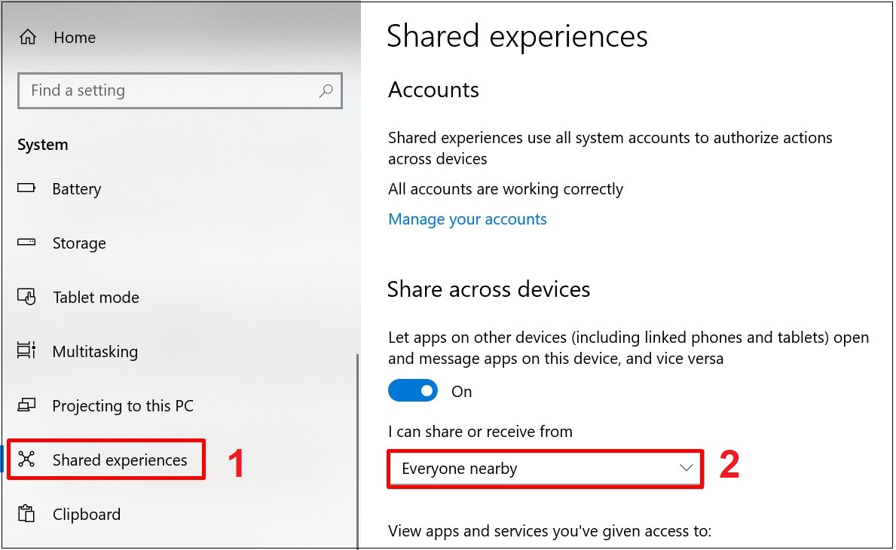Select Clipboard text in the sidebar
This screenshot has height=550, width=896.
[86, 515]
